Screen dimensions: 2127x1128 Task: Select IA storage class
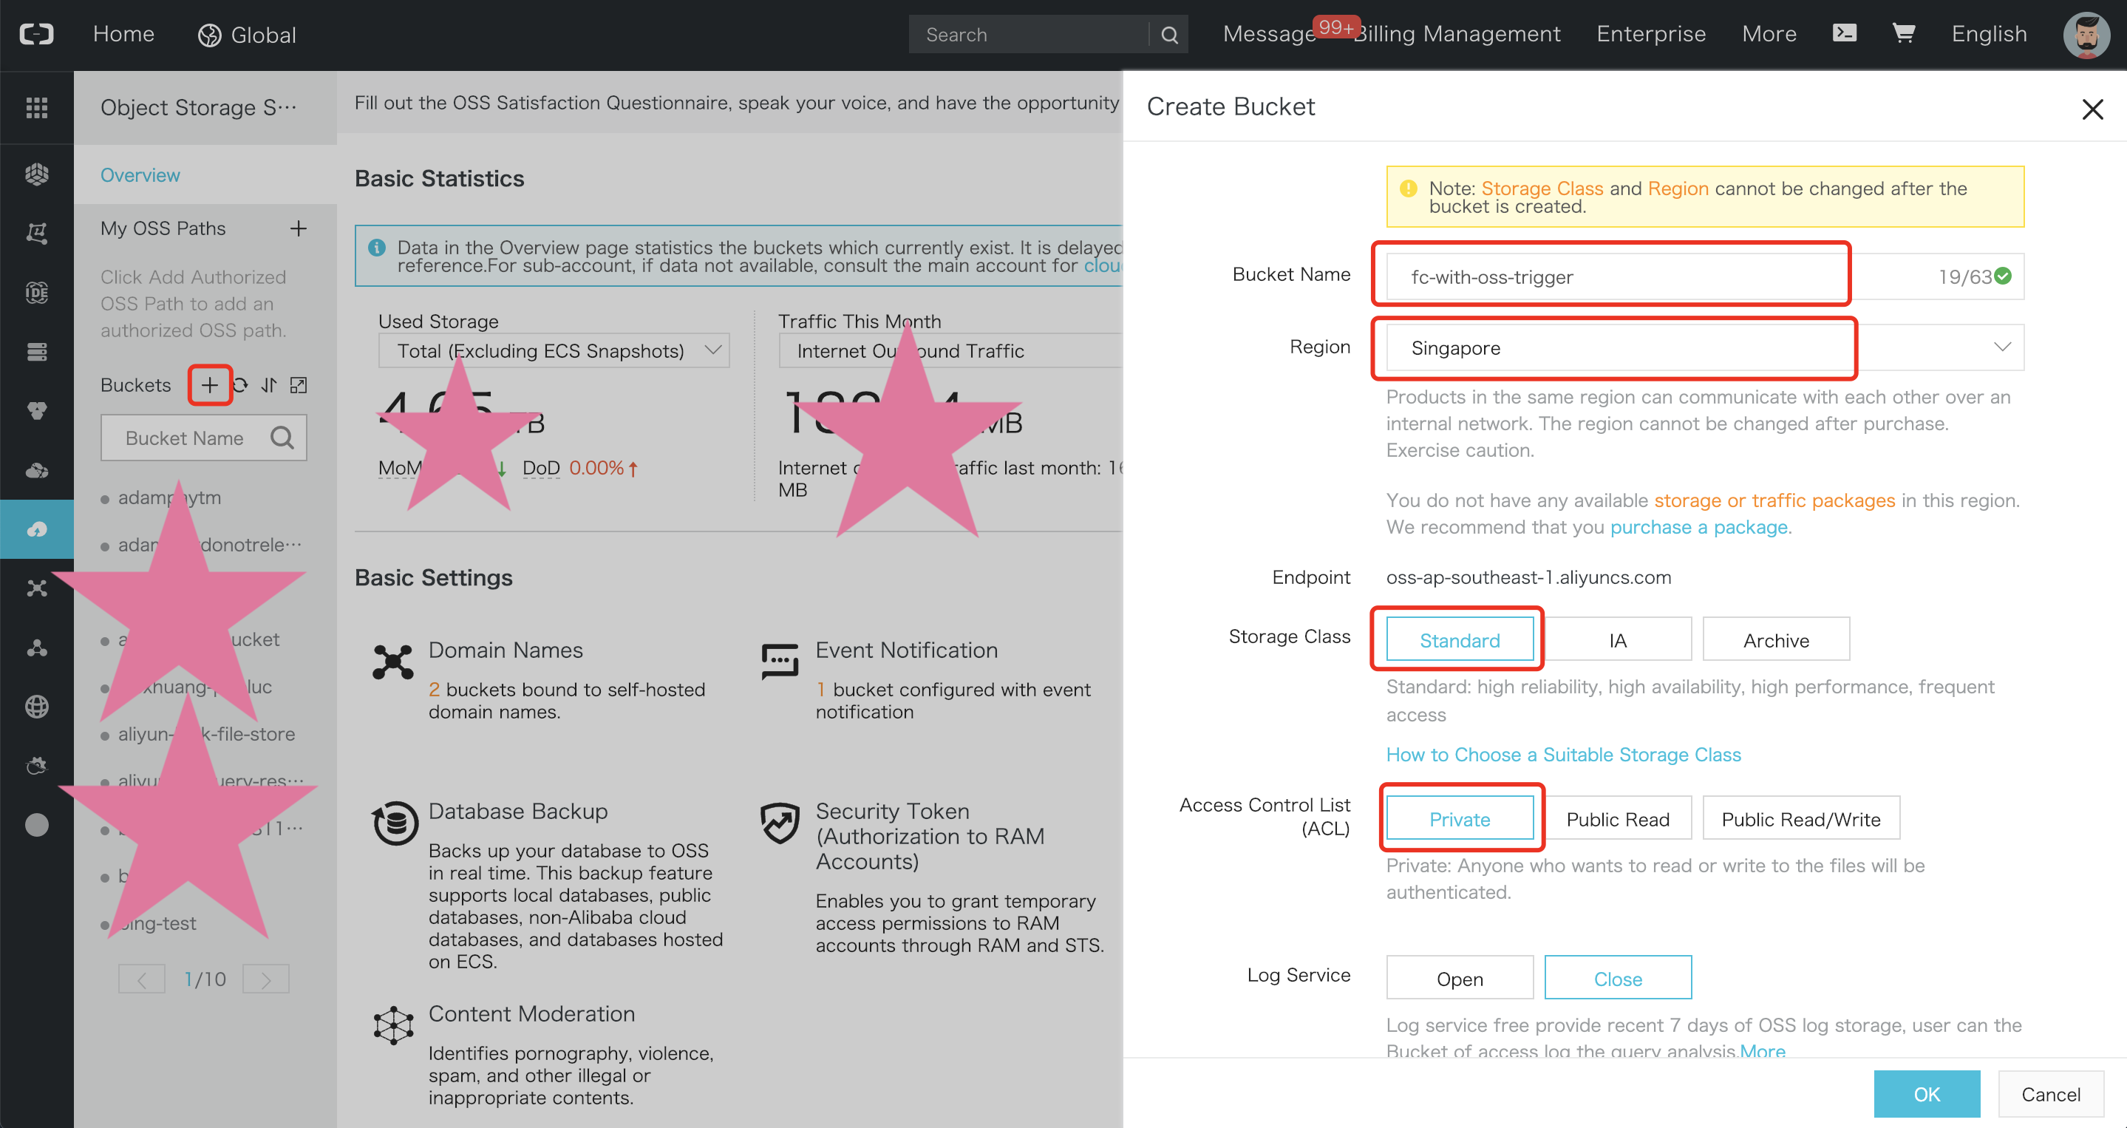click(x=1617, y=640)
